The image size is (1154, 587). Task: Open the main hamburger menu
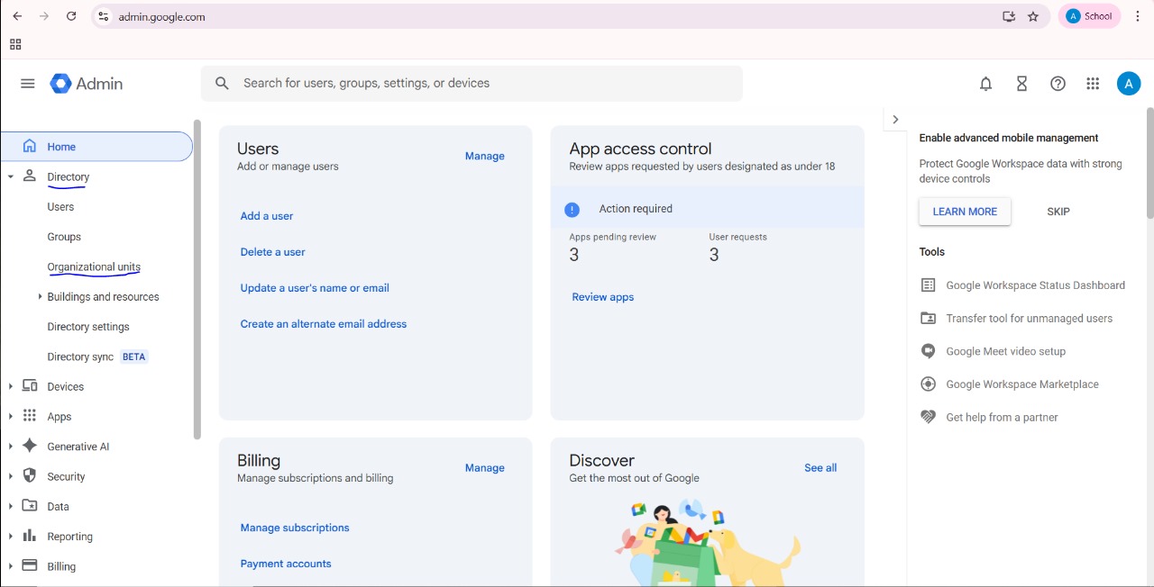click(x=28, y=84)
